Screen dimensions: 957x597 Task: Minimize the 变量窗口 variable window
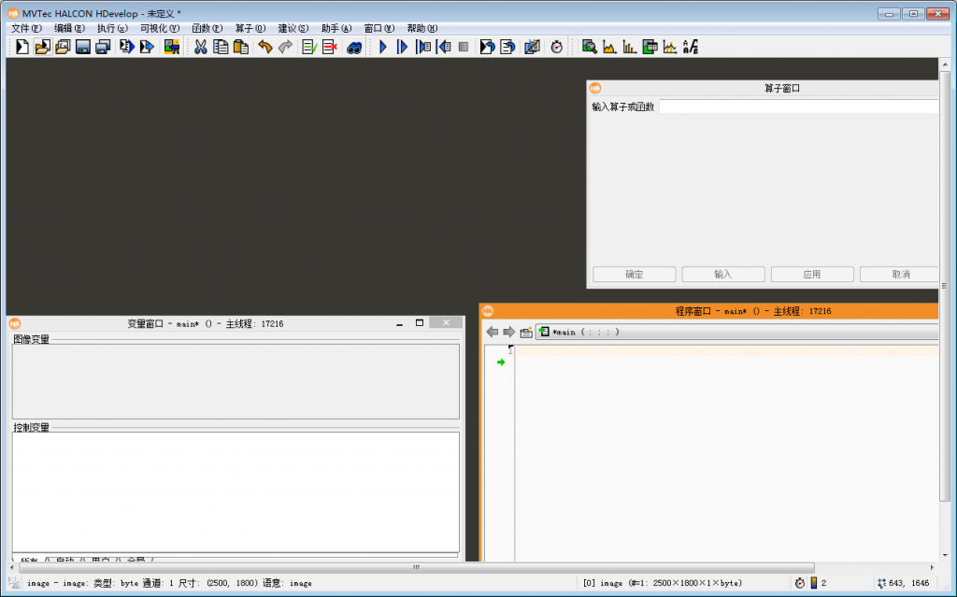coord(400,323)
